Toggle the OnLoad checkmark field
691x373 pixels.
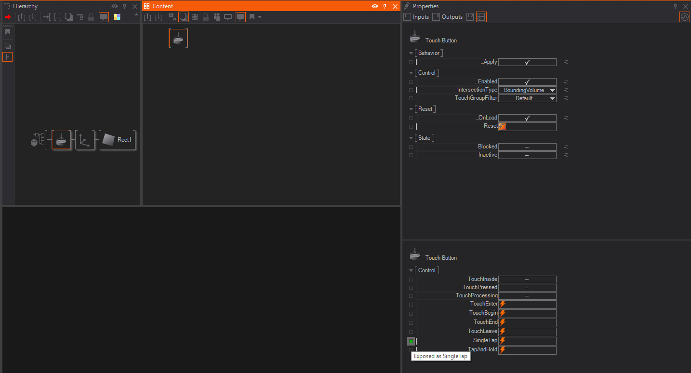click(x=527, y=118)
